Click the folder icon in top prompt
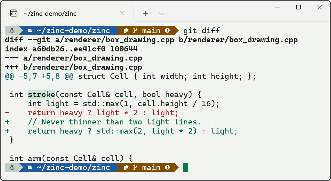 click(x=30, y=31)
